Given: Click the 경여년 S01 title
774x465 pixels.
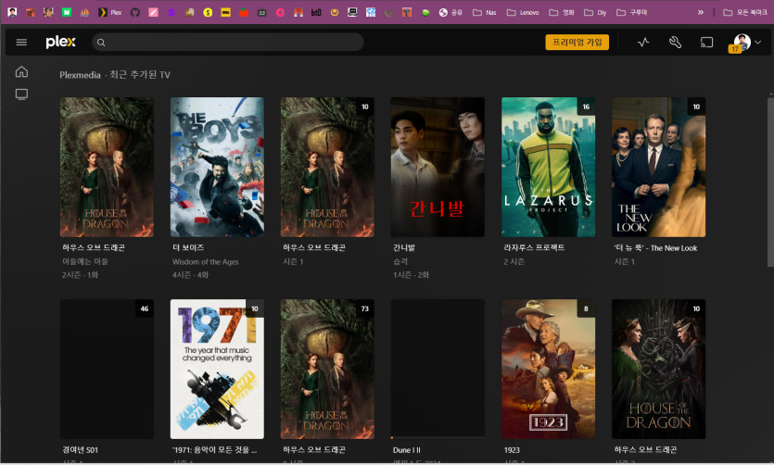Looking at the screenshot, I should tap(80, 449).
